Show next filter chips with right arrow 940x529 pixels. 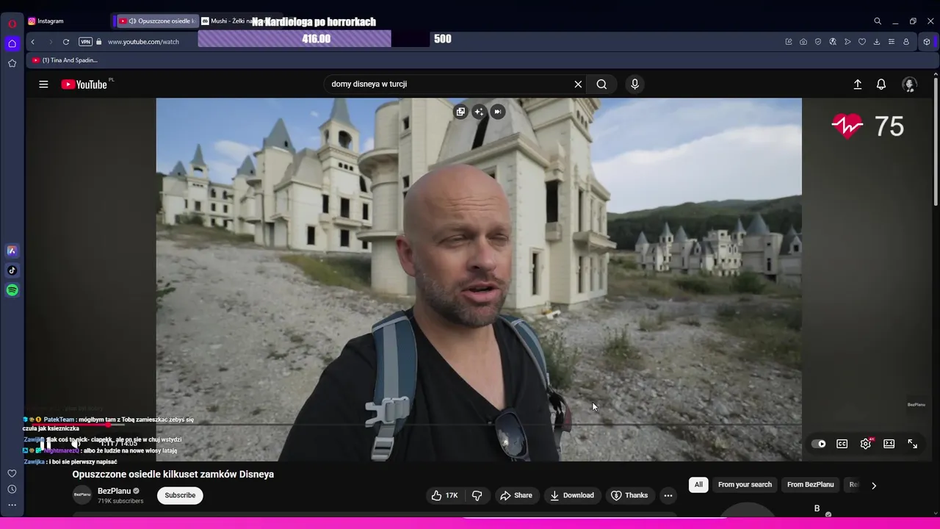873,485
